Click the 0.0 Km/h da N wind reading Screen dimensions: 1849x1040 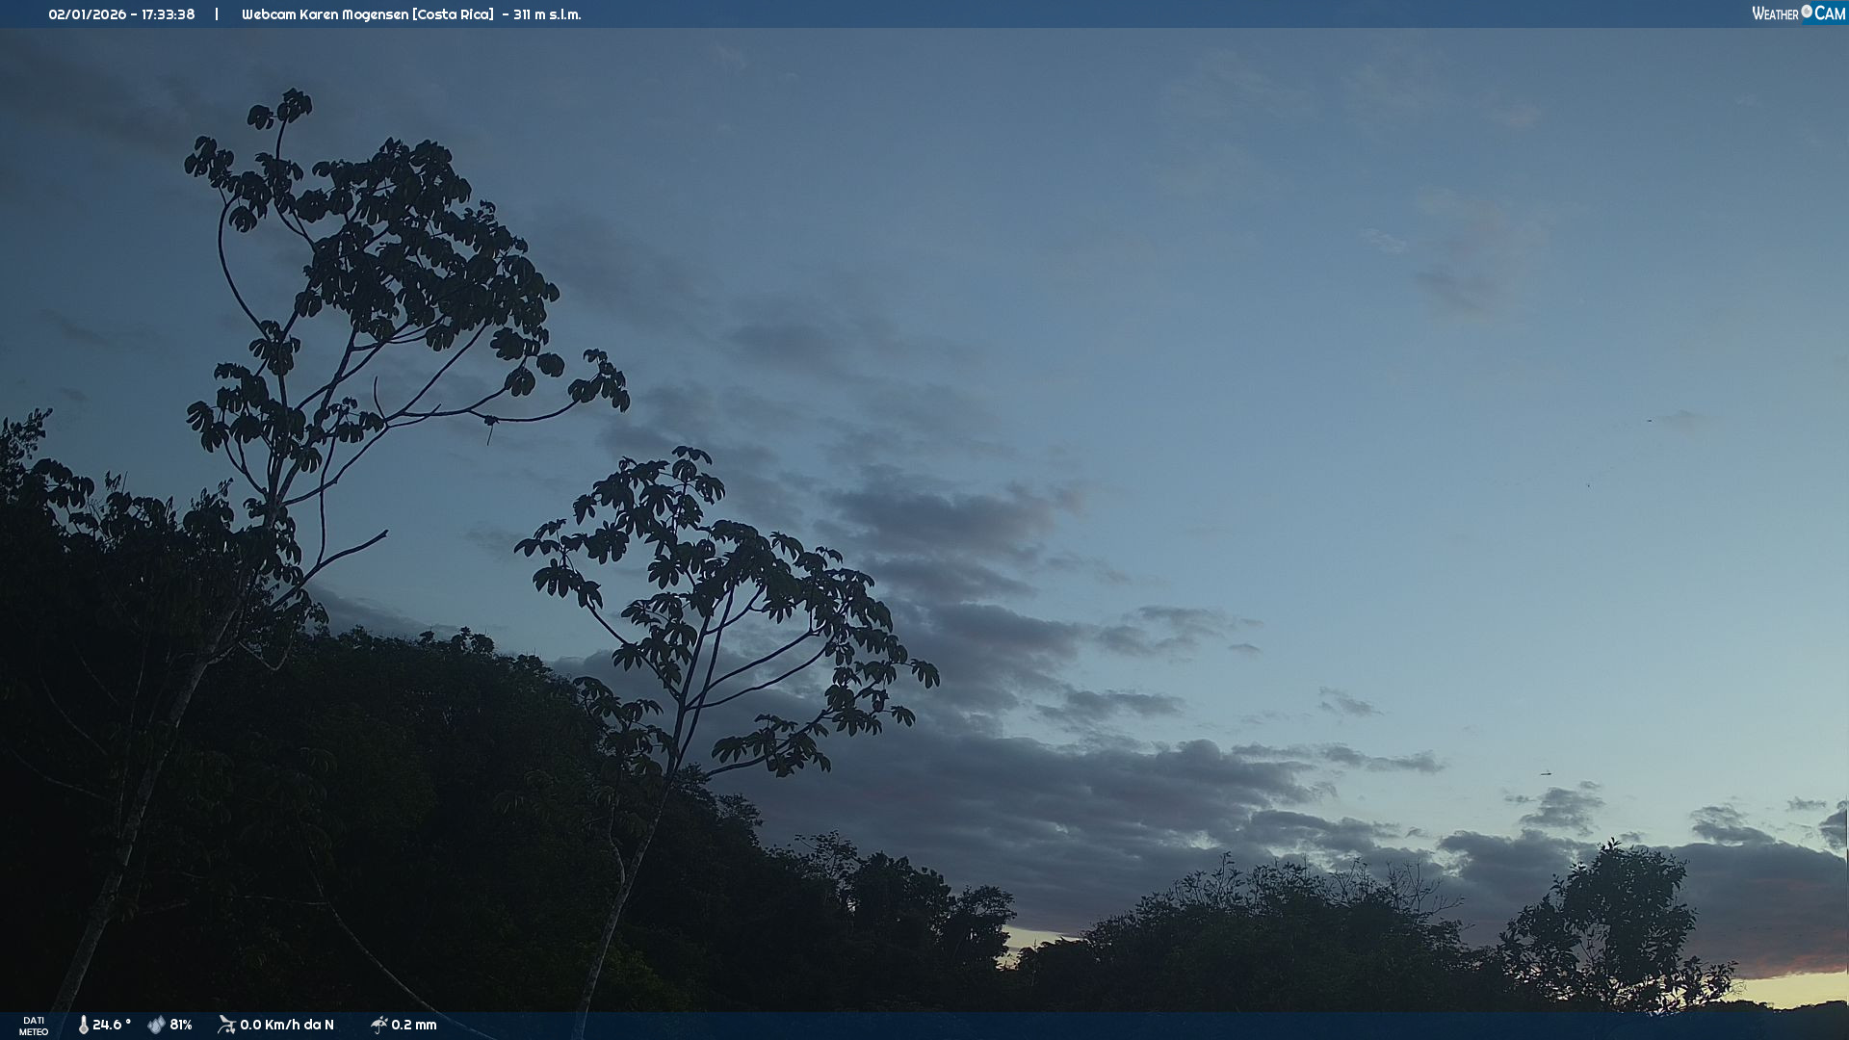(287, 1025)
